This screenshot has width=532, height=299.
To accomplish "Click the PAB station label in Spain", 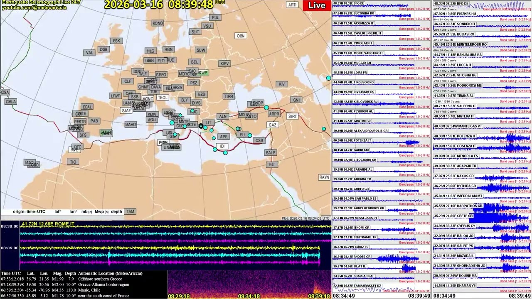I will pyautogui.click(x=95, y=121).
